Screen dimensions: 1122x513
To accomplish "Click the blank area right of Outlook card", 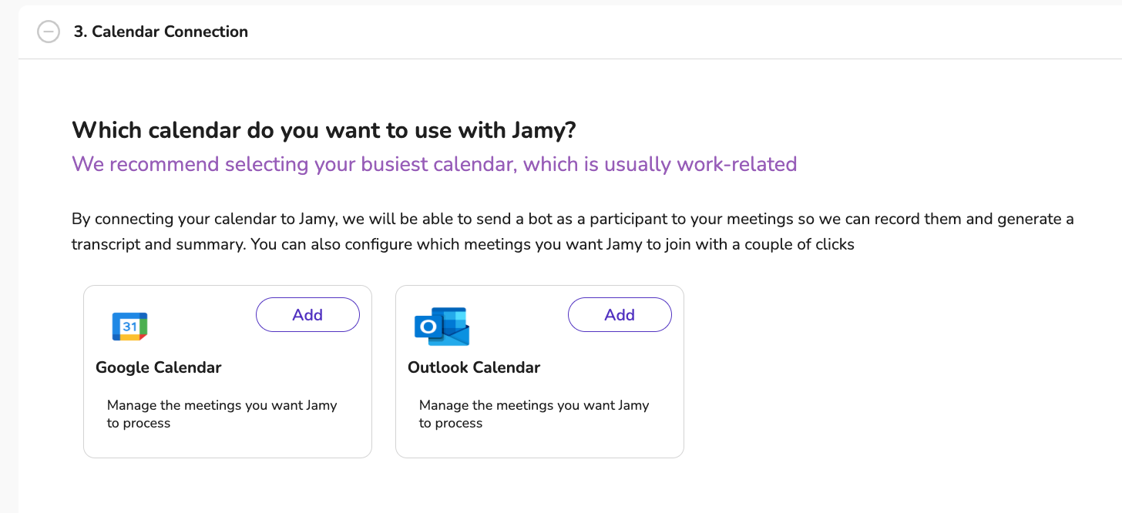I will [x=886, y=370].
